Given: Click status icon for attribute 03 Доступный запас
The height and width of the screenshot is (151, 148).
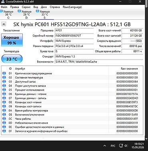Looking at the screenshot, I should coord(4,82).
